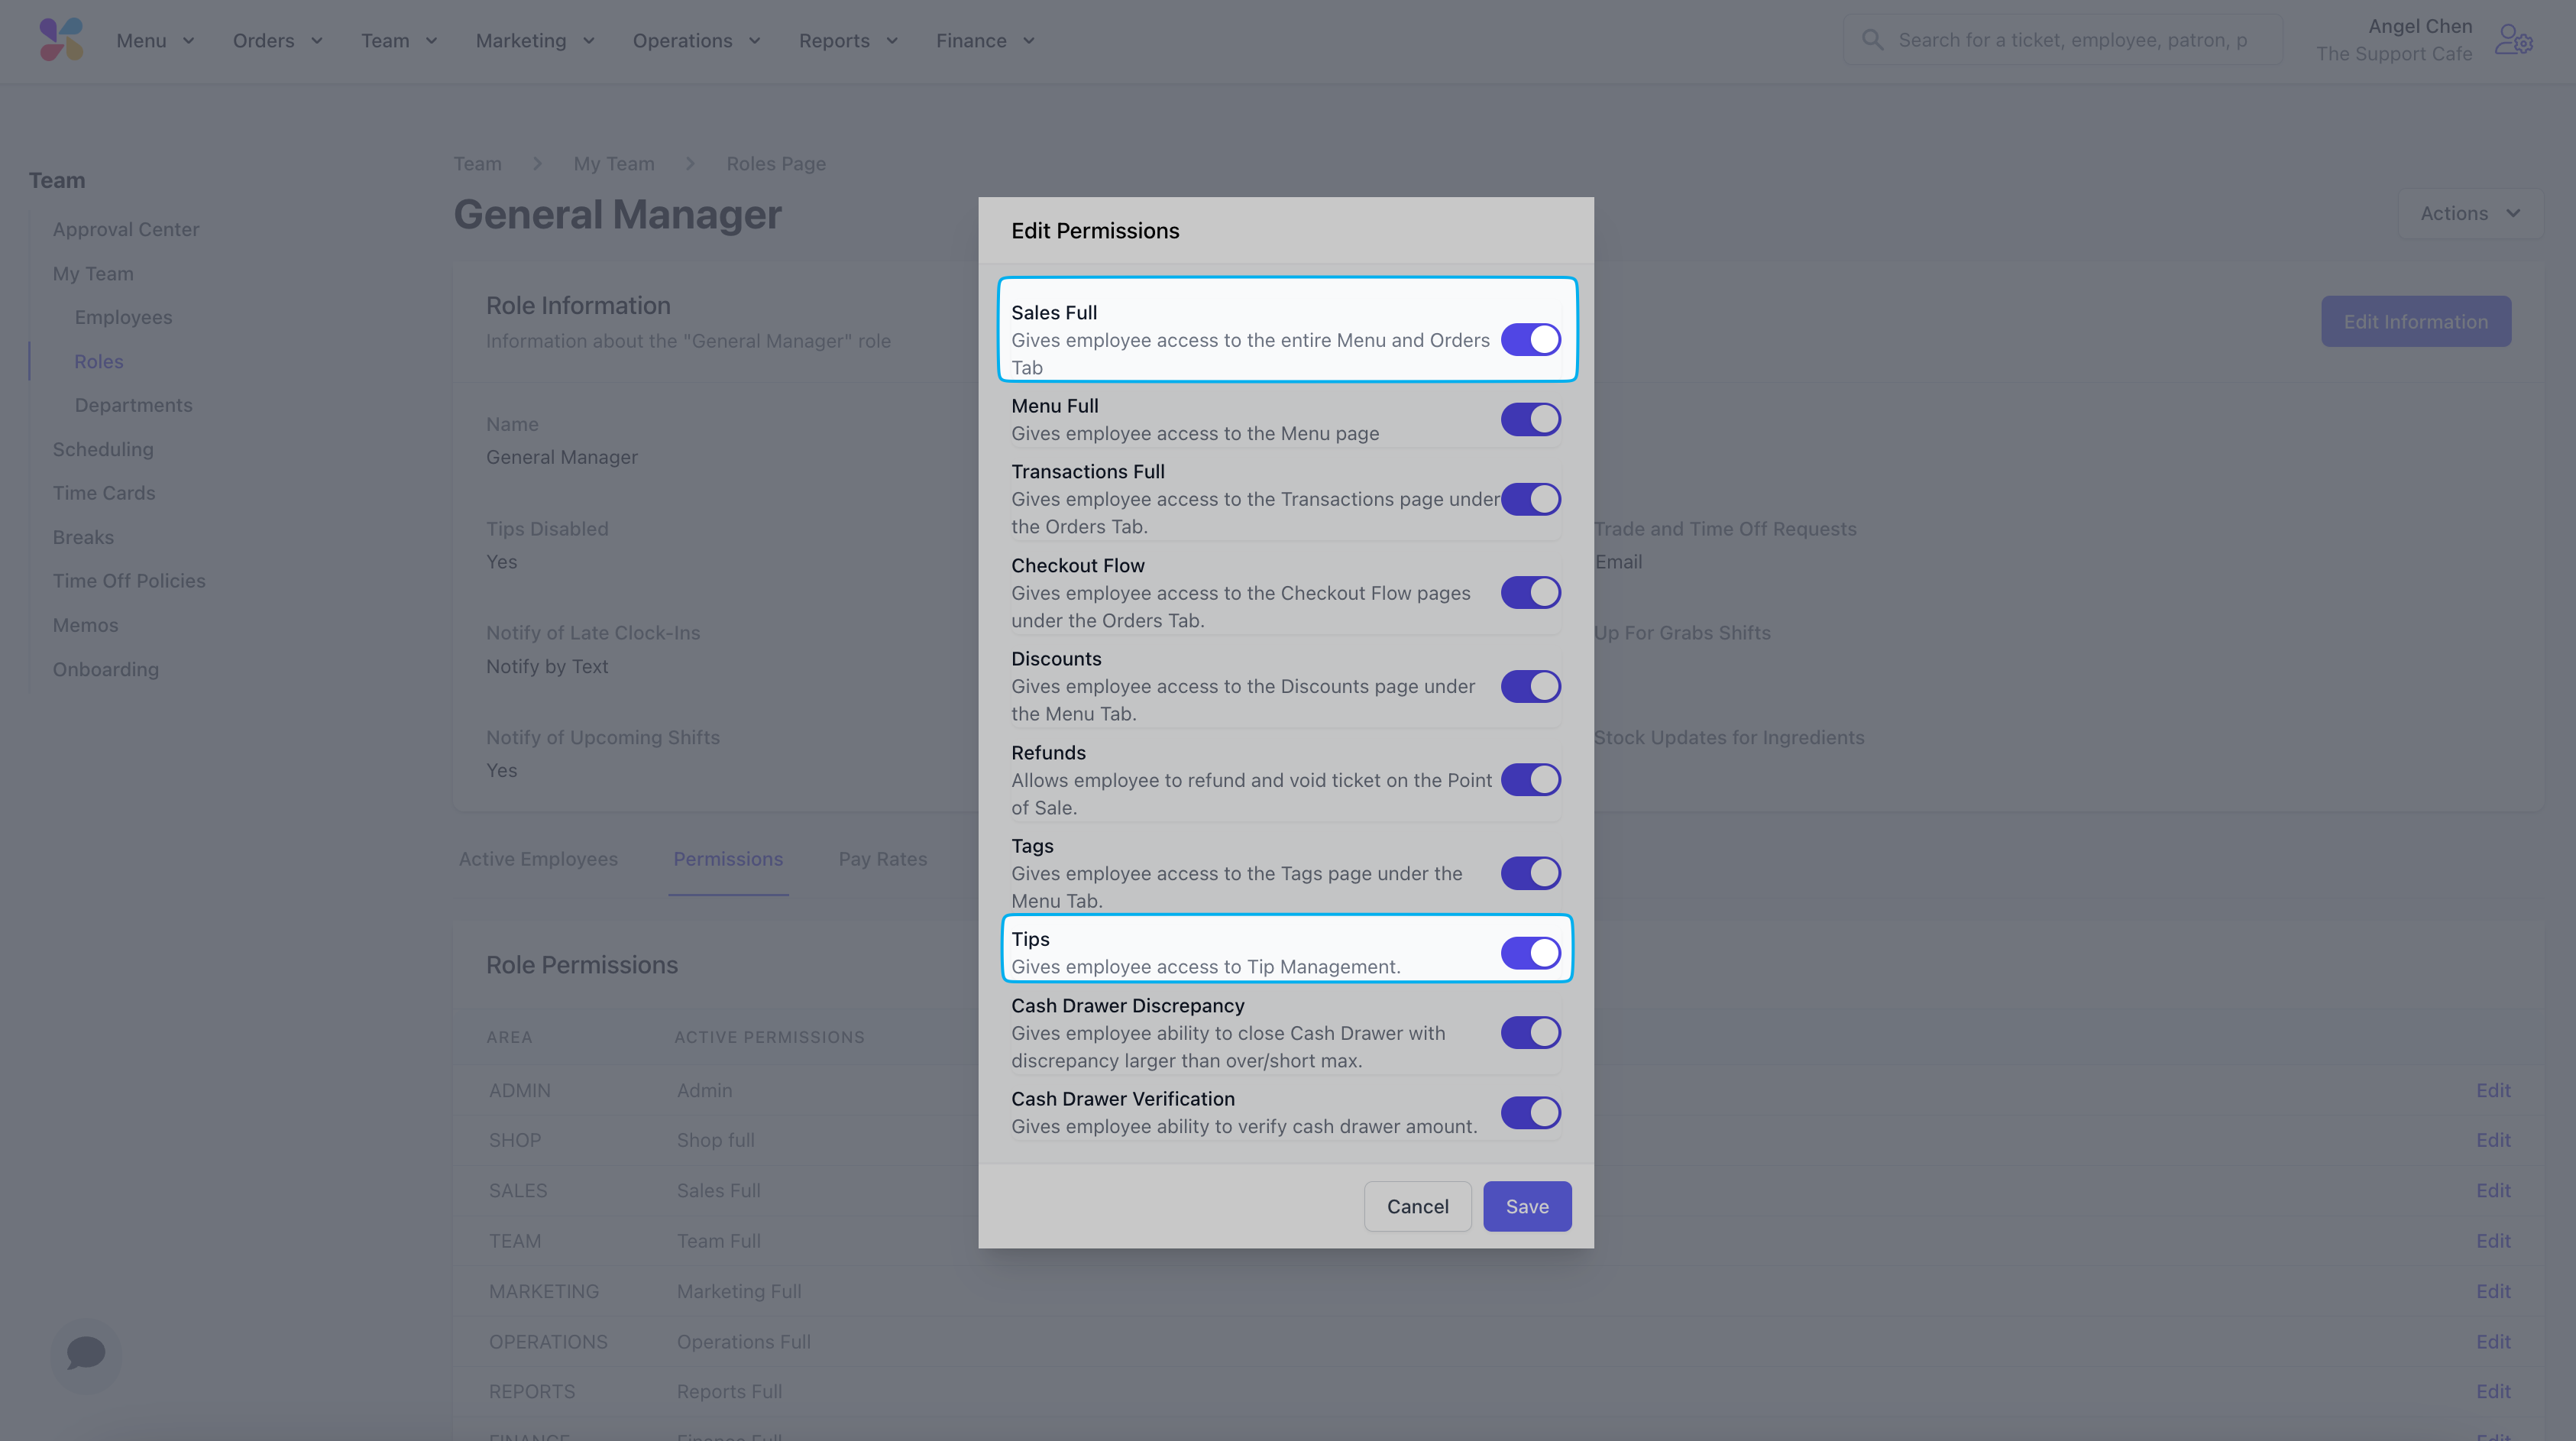This screenshot has height=1441, width=2576.
Task: Click the breadcrumb chevron after Team
Action: (x=538, y=163)
